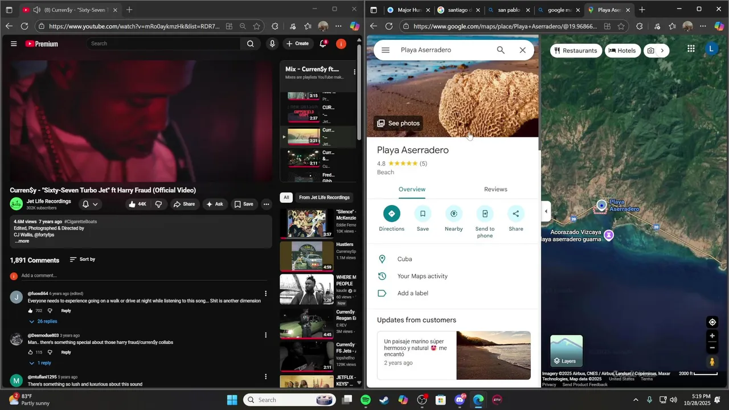Open the 3:57 Silence video thumbnail
The height and width of the screenshot is (410, 729).
point(306,223)
